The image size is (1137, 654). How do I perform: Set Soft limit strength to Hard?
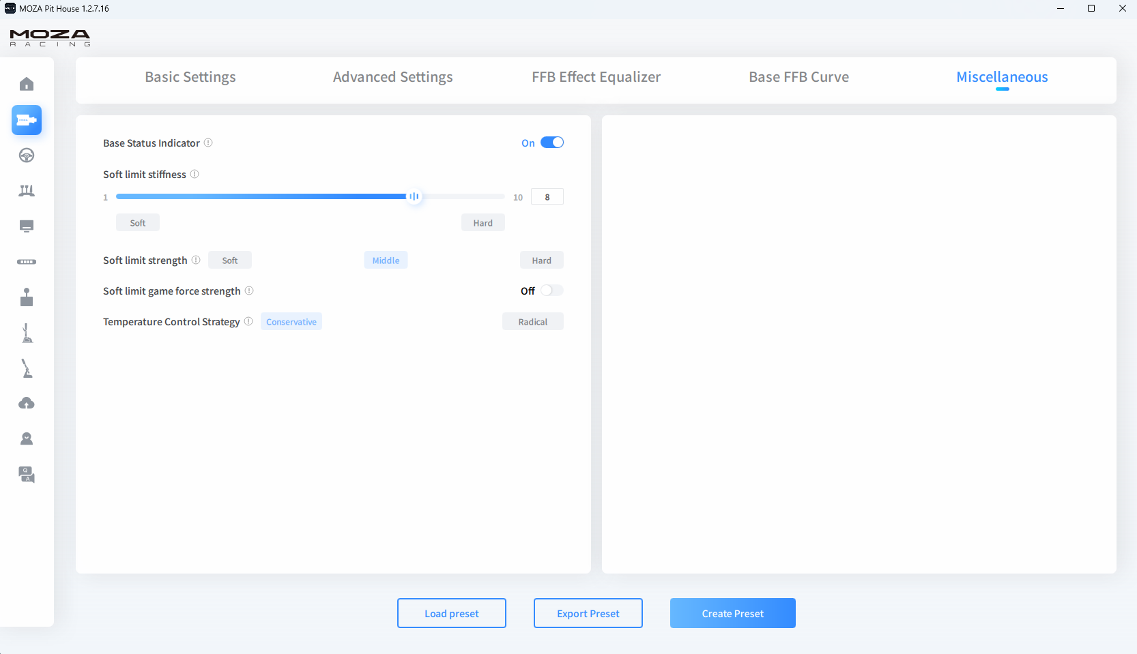541,261
